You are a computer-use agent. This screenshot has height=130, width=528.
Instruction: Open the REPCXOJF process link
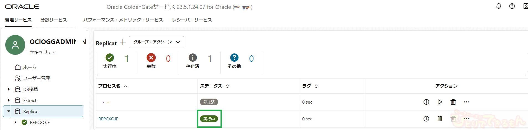point(108,119)
